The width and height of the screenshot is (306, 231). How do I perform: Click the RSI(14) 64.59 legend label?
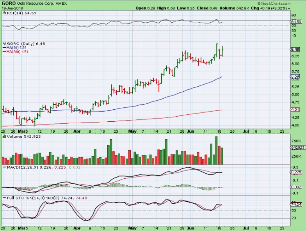[x=22, y=13]
